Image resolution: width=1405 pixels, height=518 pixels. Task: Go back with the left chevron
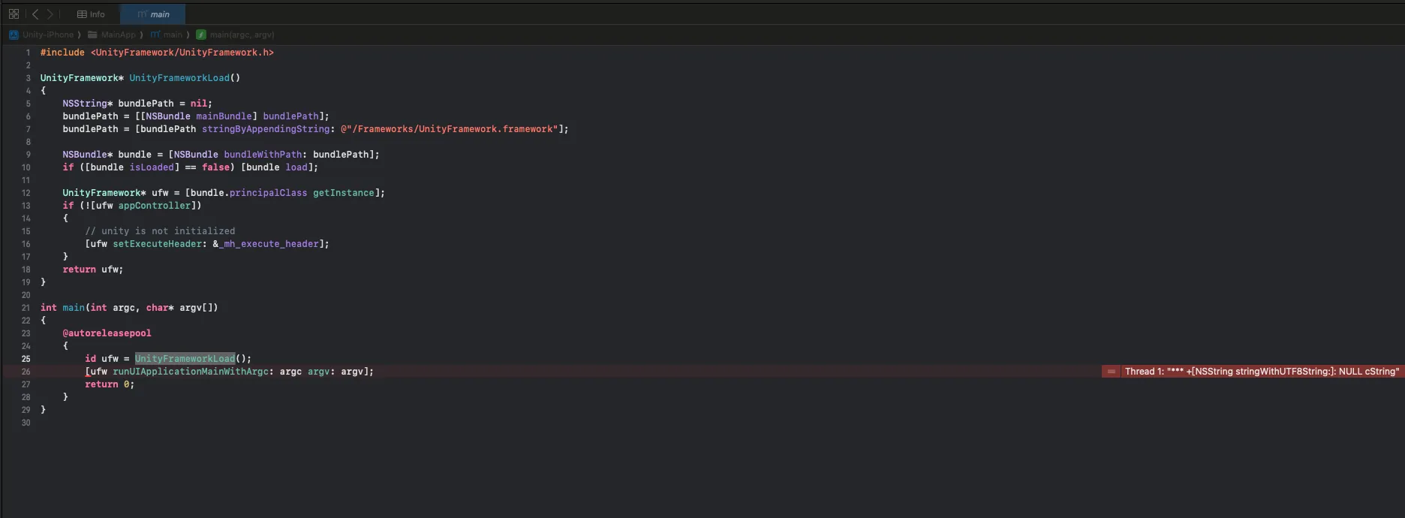pyautogui.click(x=35, y=14)
